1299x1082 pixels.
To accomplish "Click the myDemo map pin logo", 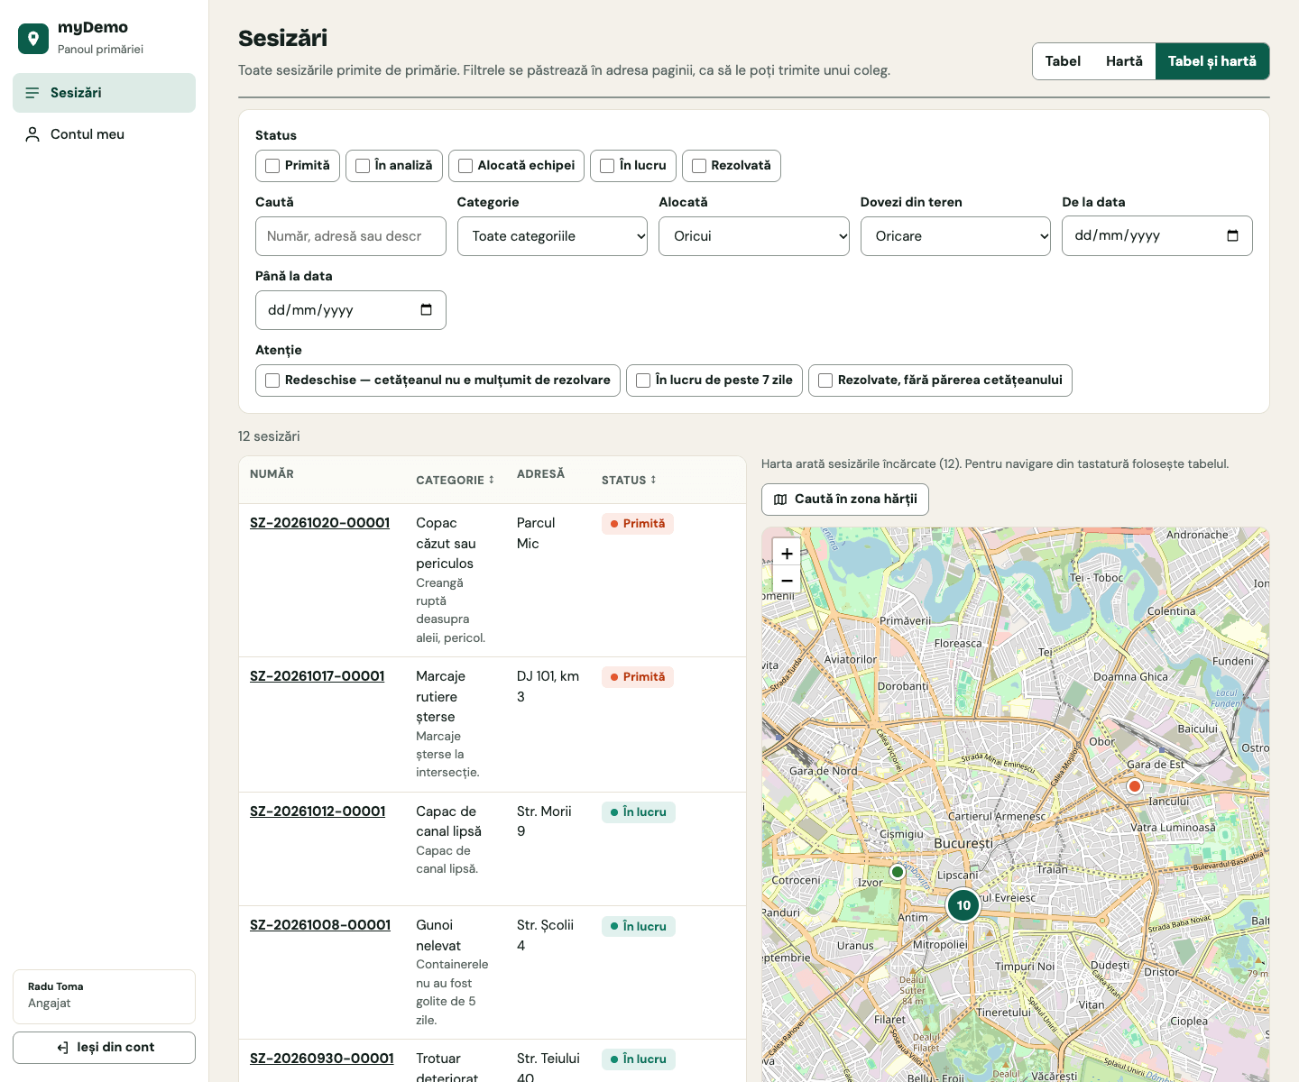I will pyautogui.click(x=33, y=39).
